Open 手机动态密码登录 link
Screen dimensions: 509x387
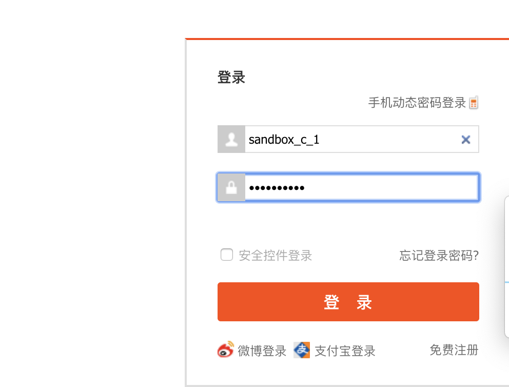tap(417, 103)
